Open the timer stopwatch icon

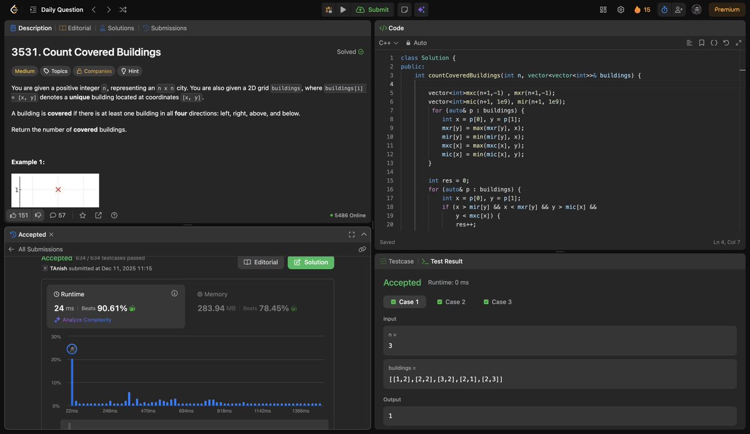pyautogui.click(x=664, y=9)
